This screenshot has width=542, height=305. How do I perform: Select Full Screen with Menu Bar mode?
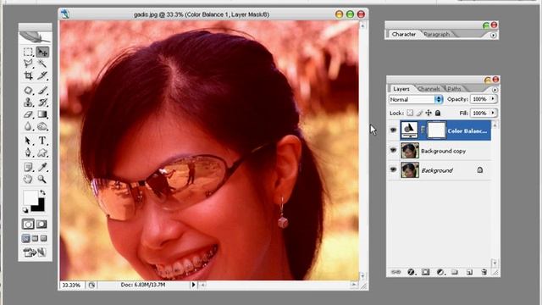point(35,238)
